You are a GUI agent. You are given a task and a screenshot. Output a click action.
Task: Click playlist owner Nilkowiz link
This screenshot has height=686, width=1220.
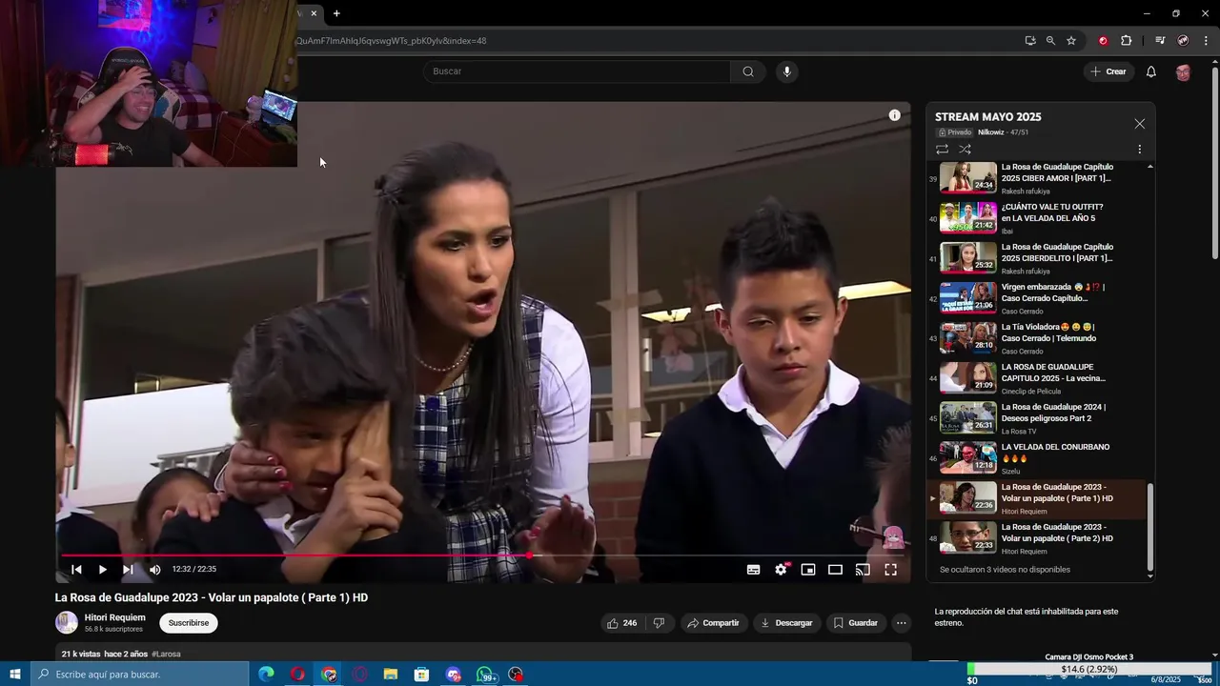[992, 132]
